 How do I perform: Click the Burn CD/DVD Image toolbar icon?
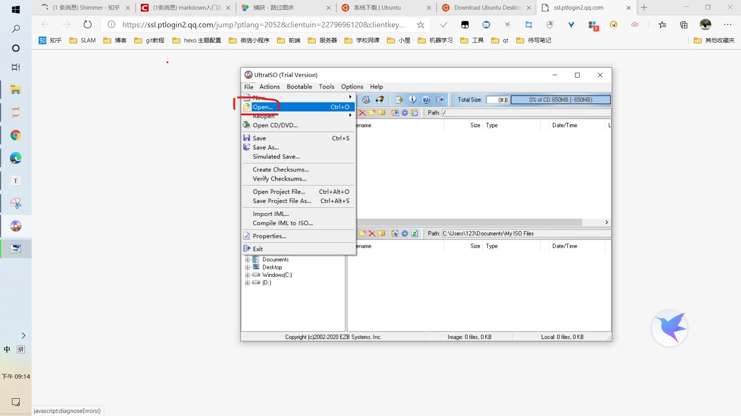(x=380, y=100)
